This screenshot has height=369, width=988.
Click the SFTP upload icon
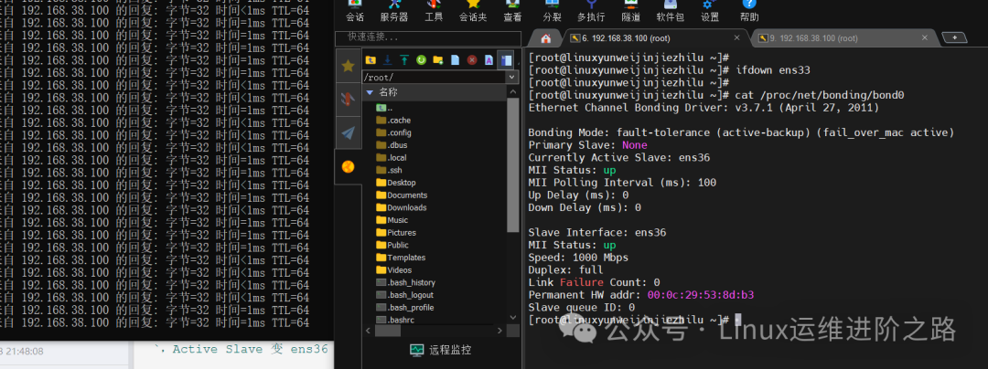point(404,60)
